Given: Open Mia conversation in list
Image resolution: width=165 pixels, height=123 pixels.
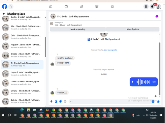Looking at the screenshot, I should [x=22, y=28].
